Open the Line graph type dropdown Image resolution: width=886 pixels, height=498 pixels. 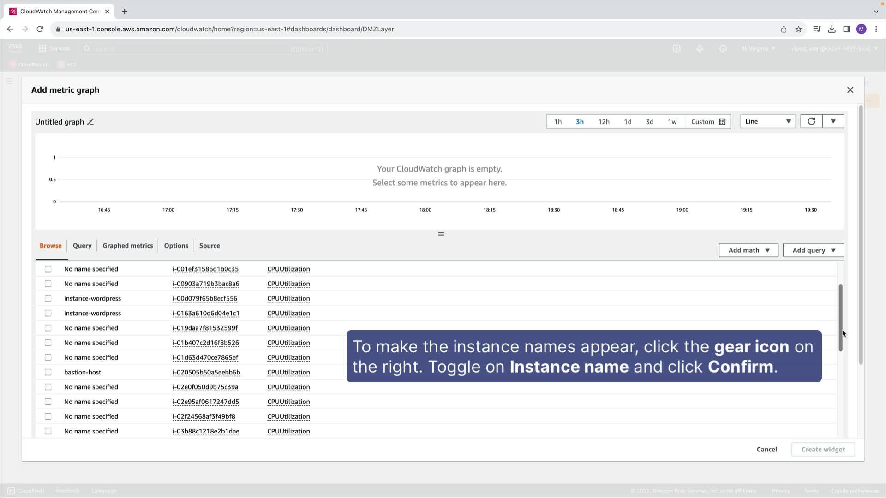(x=768, y=121)
